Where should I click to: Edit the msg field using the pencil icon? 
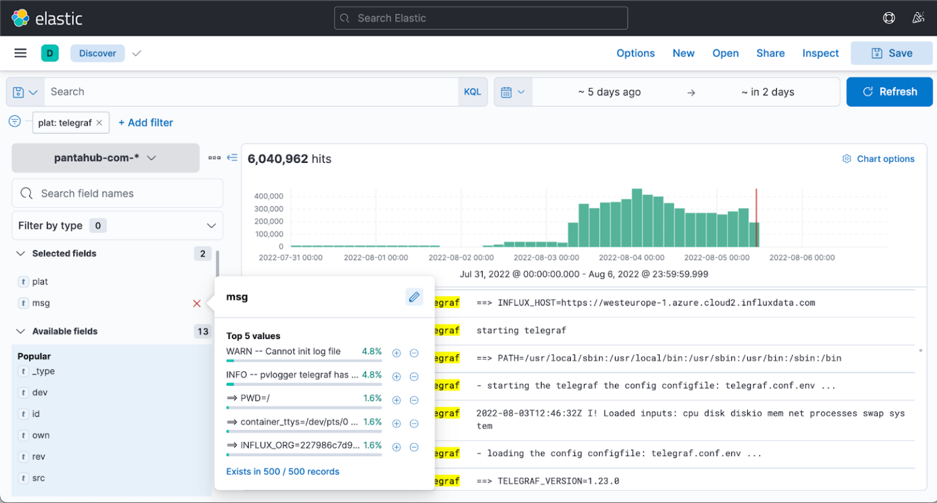tap(414, 297)
